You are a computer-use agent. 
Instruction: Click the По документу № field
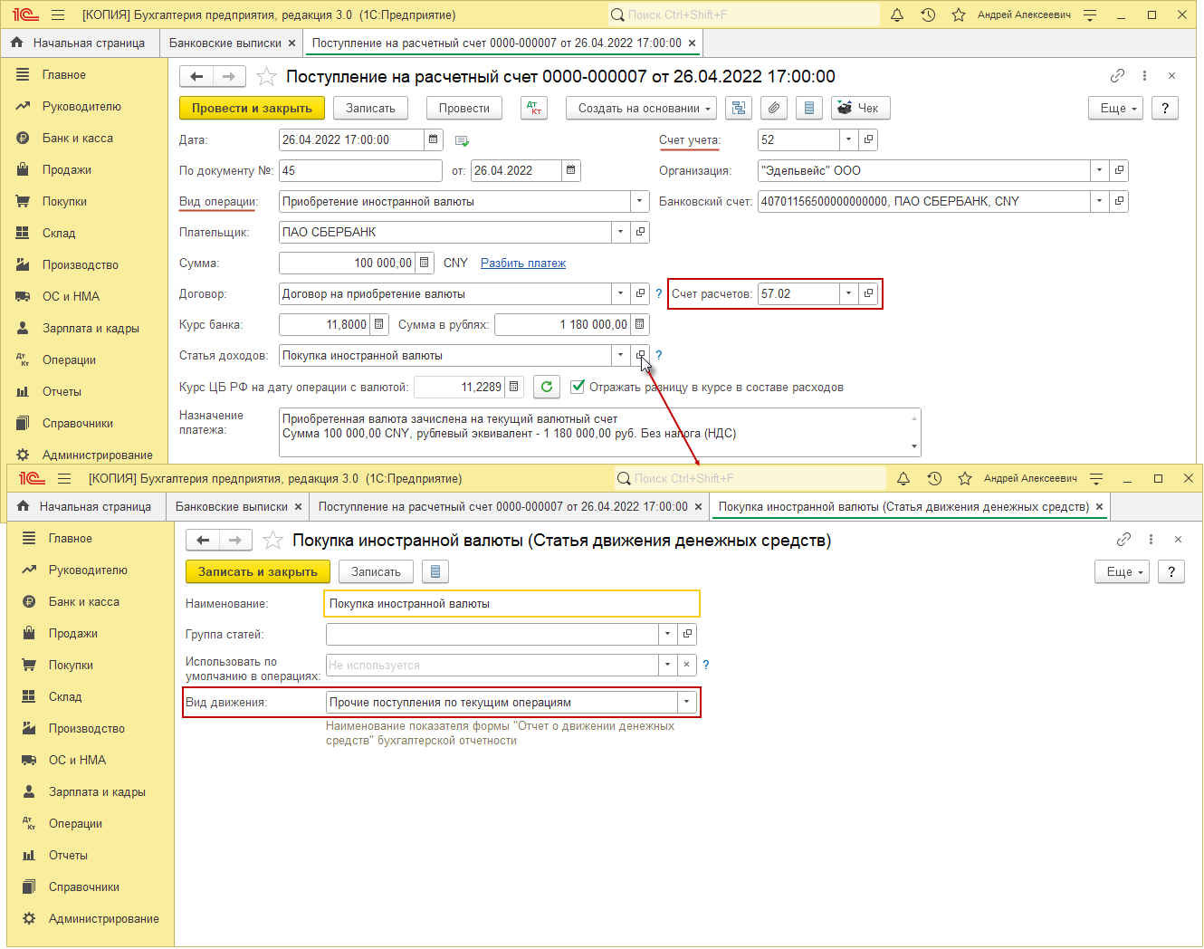click(361, 170)
